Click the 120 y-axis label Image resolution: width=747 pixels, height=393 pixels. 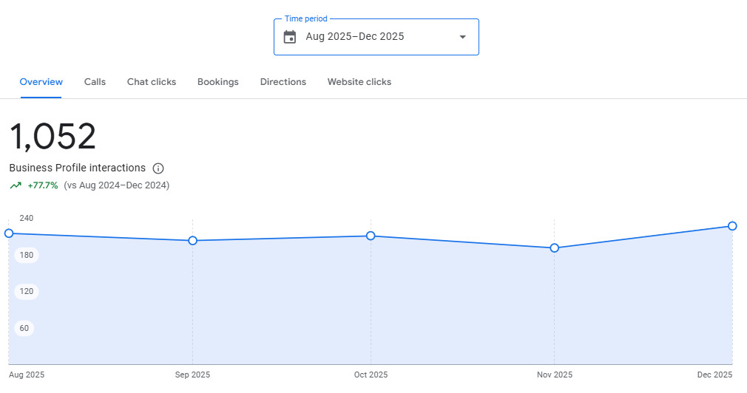[26, 291]
